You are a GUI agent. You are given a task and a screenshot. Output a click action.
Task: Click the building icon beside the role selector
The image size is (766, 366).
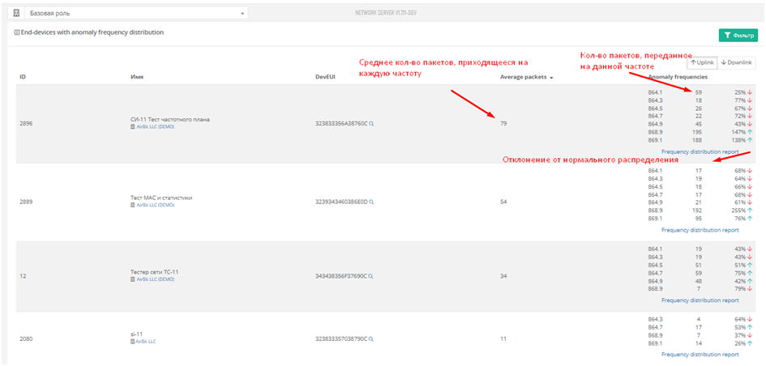(x=15, y=14)
